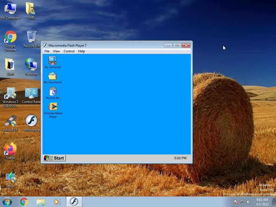This screenshot has height=207, width=276.
Task: Minimize the Macromedia Flash Player window
Action: [x=168, y=45]
